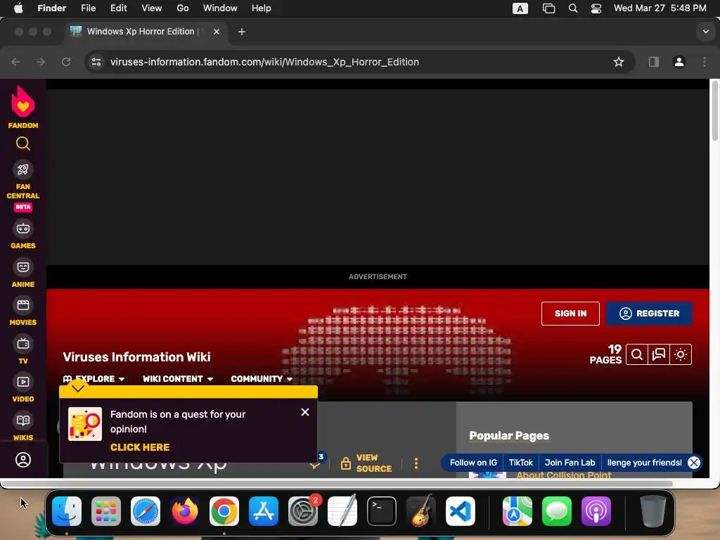Expand the tab search chevron

pos(706,32)
